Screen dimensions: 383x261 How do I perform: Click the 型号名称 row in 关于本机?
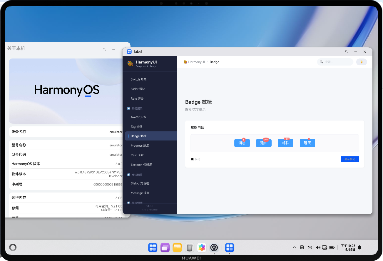67,145
